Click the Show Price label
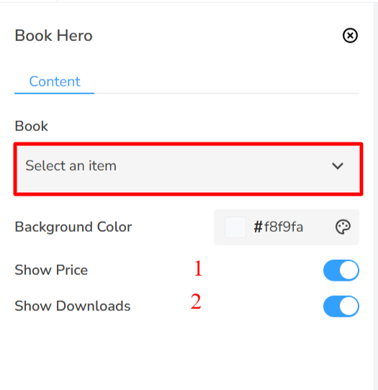 click(51, 270)
